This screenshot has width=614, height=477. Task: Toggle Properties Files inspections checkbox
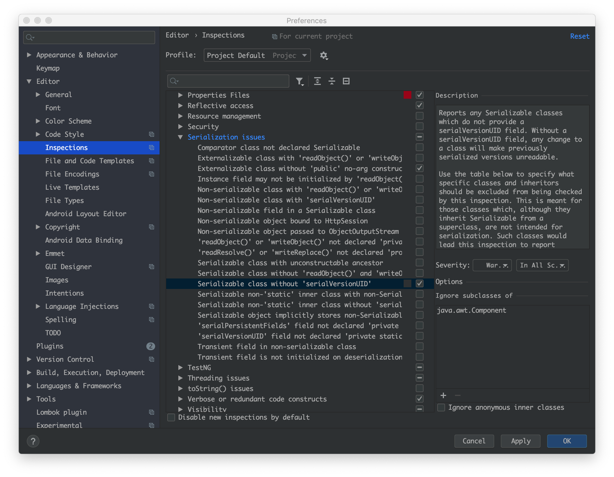tap(419, 95)
